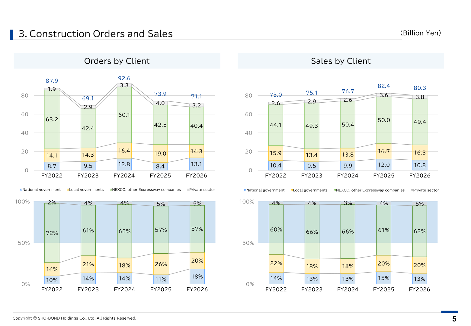
Task: Click the 72% share in the FY2022 orders bar
Action: coord(52,233)
